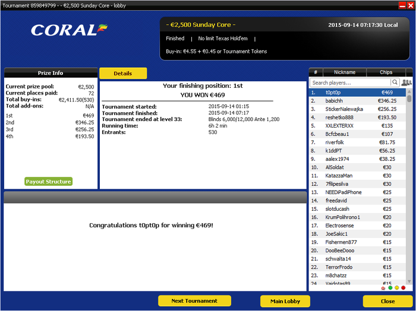Image resolution: width=416 pixels, height=311 pixels.
Task: Click the yellow dot color label
Action: click(x=396, y=288)
